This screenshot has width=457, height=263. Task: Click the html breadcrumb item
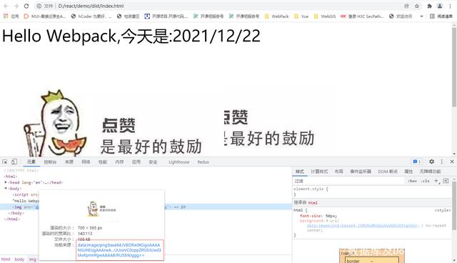6,259
